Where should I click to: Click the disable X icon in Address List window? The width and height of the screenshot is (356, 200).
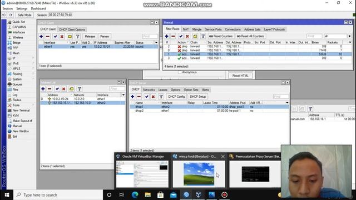pyautogui.click(x=64, y=89)
